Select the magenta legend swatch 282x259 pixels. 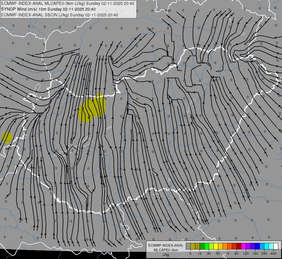click(x=243, y=246)
